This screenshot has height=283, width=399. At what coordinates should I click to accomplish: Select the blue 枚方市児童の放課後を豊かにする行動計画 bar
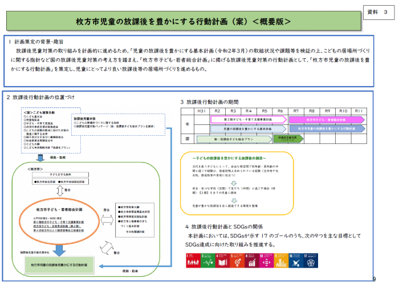coord(328,128)
